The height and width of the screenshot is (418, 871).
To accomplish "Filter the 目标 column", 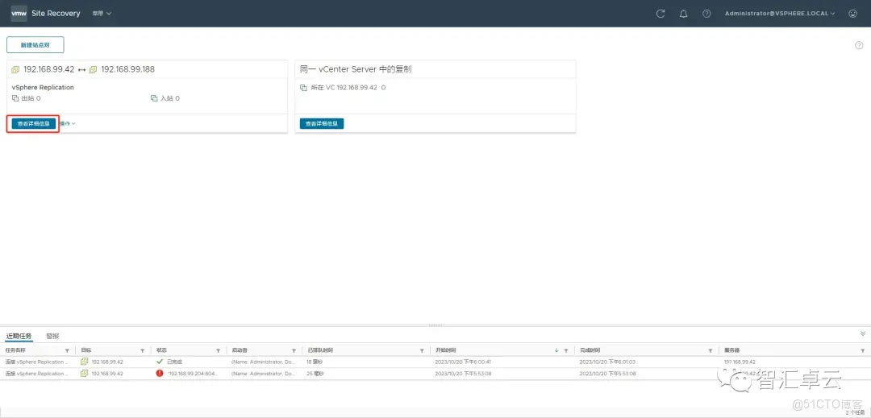I will point(143,351).
